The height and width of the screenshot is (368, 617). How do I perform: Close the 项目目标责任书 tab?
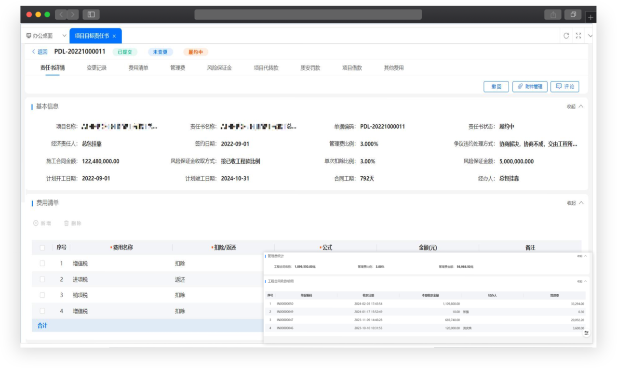point(114,36)
